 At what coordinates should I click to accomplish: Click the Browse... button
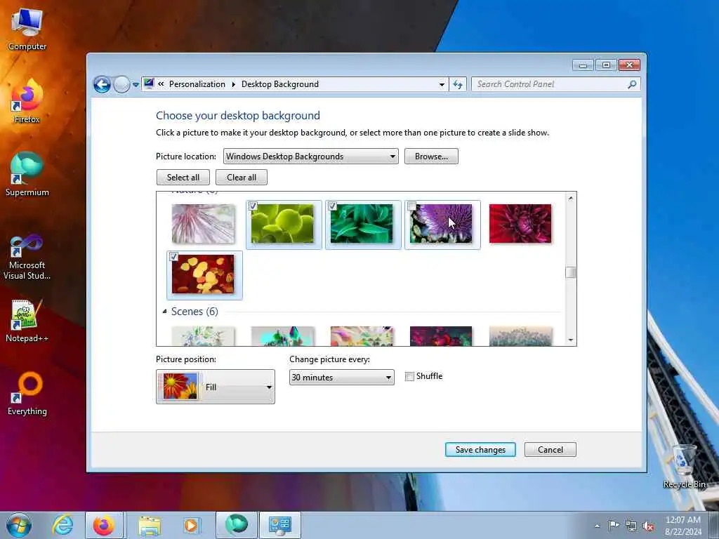point(431,157)
